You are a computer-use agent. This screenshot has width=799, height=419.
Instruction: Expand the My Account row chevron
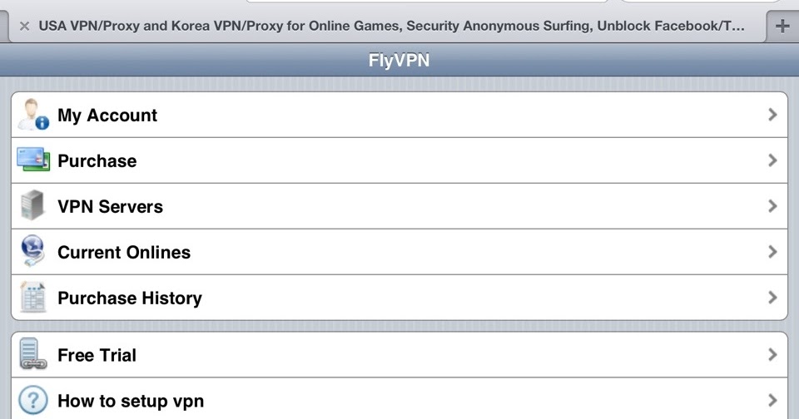click(772, 115)
